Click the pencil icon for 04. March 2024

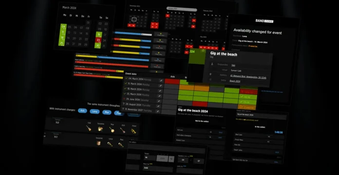click(x=161, y=80)
